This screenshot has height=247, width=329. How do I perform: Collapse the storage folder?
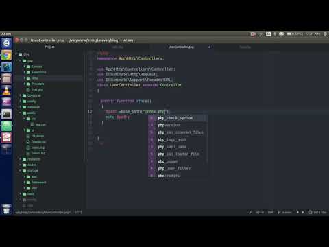[21, 171]
